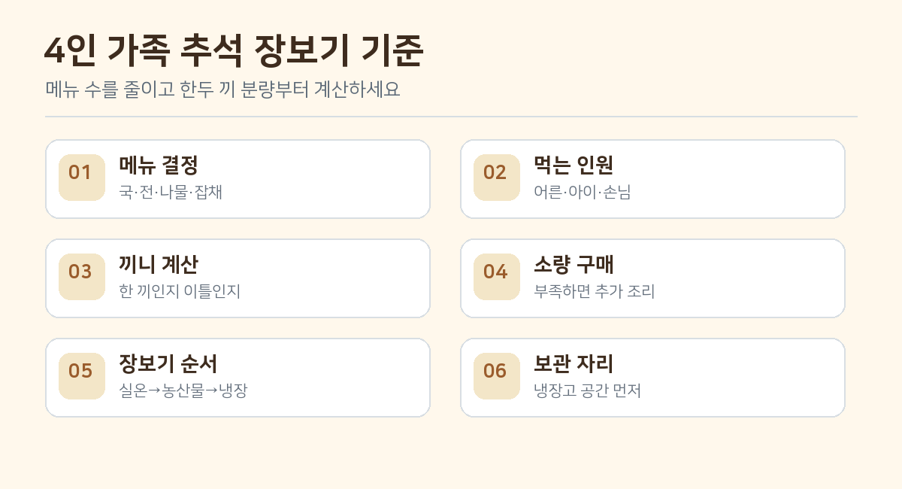Select the 소량 구매 heading
Screen dimensions: 902x489
(x=574, y=264)
